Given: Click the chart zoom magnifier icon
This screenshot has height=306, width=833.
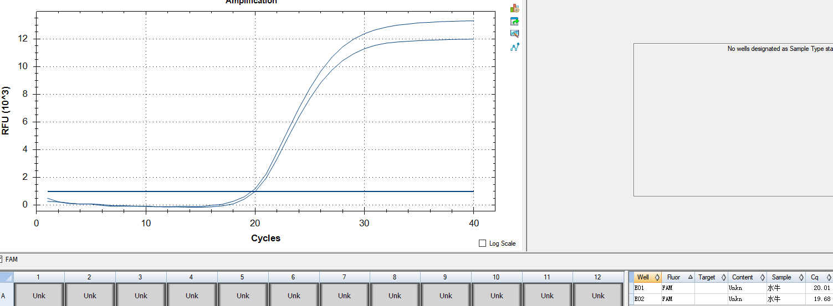Looking at the screenshot, I should pyautogui.click(x=515, y=34).
